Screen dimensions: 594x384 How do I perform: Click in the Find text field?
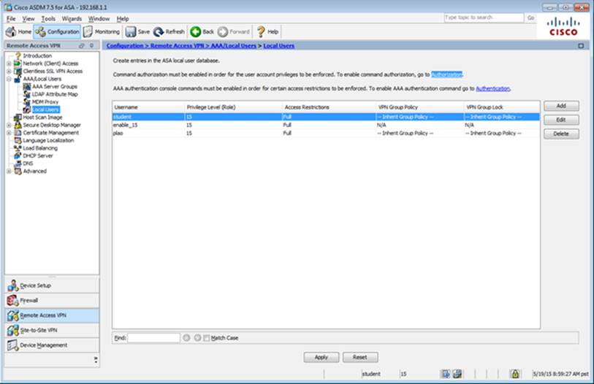tap(153, 338)
